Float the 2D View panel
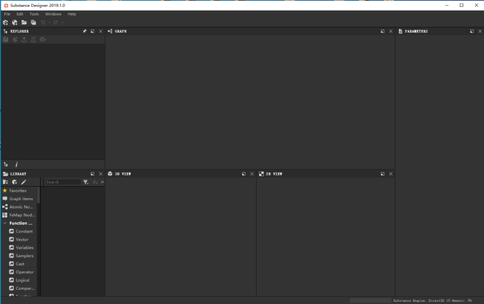The height and width of the screenshot is (304, 484). click(x=382, y=174)
